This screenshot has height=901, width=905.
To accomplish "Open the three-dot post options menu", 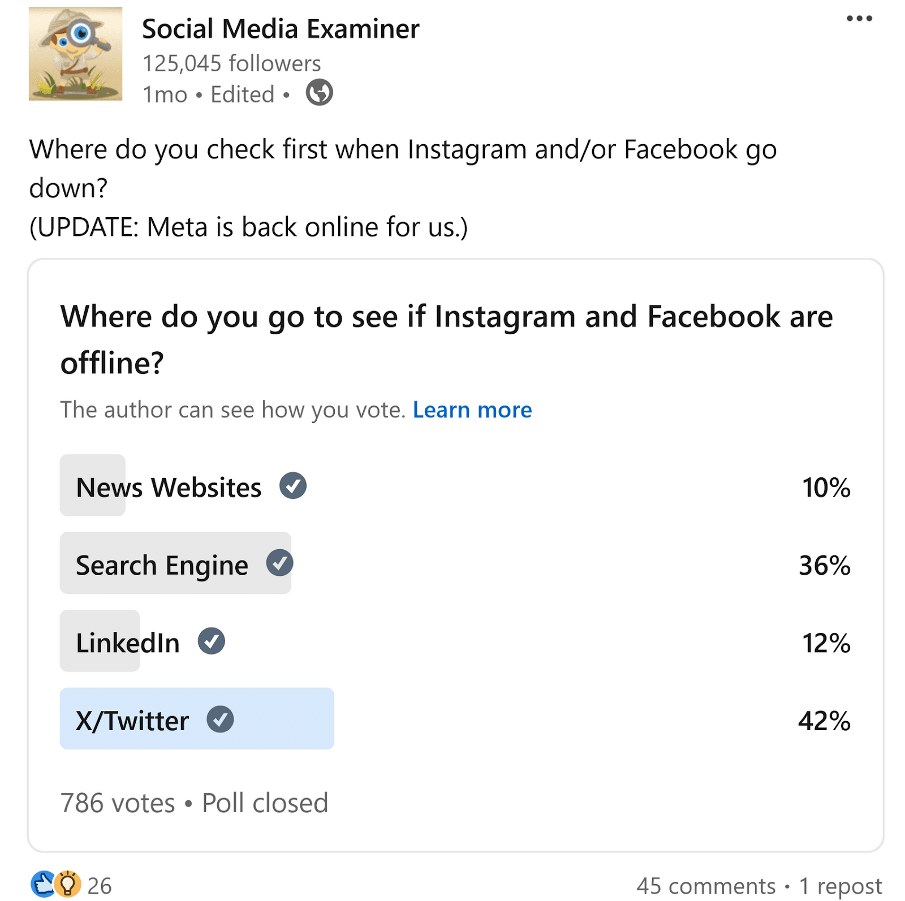I will pos(858,18).
